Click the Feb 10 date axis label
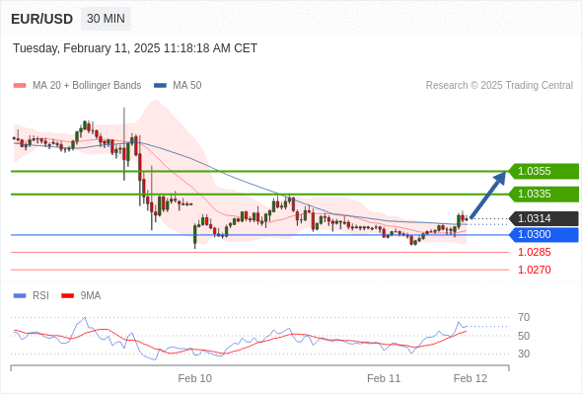This screenshot has width=582, height=395. pos(195,378)
